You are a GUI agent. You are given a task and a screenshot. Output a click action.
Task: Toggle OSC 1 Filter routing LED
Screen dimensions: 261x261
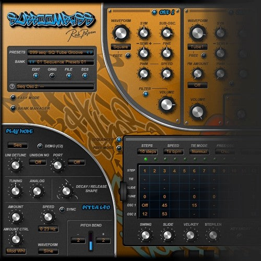tap(146, 94)
